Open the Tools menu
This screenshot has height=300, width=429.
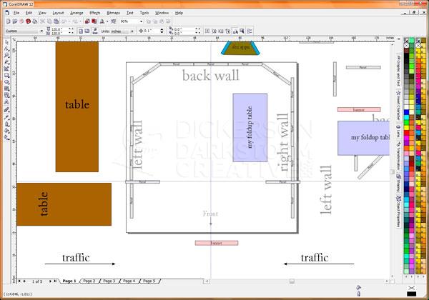[144, 13]
